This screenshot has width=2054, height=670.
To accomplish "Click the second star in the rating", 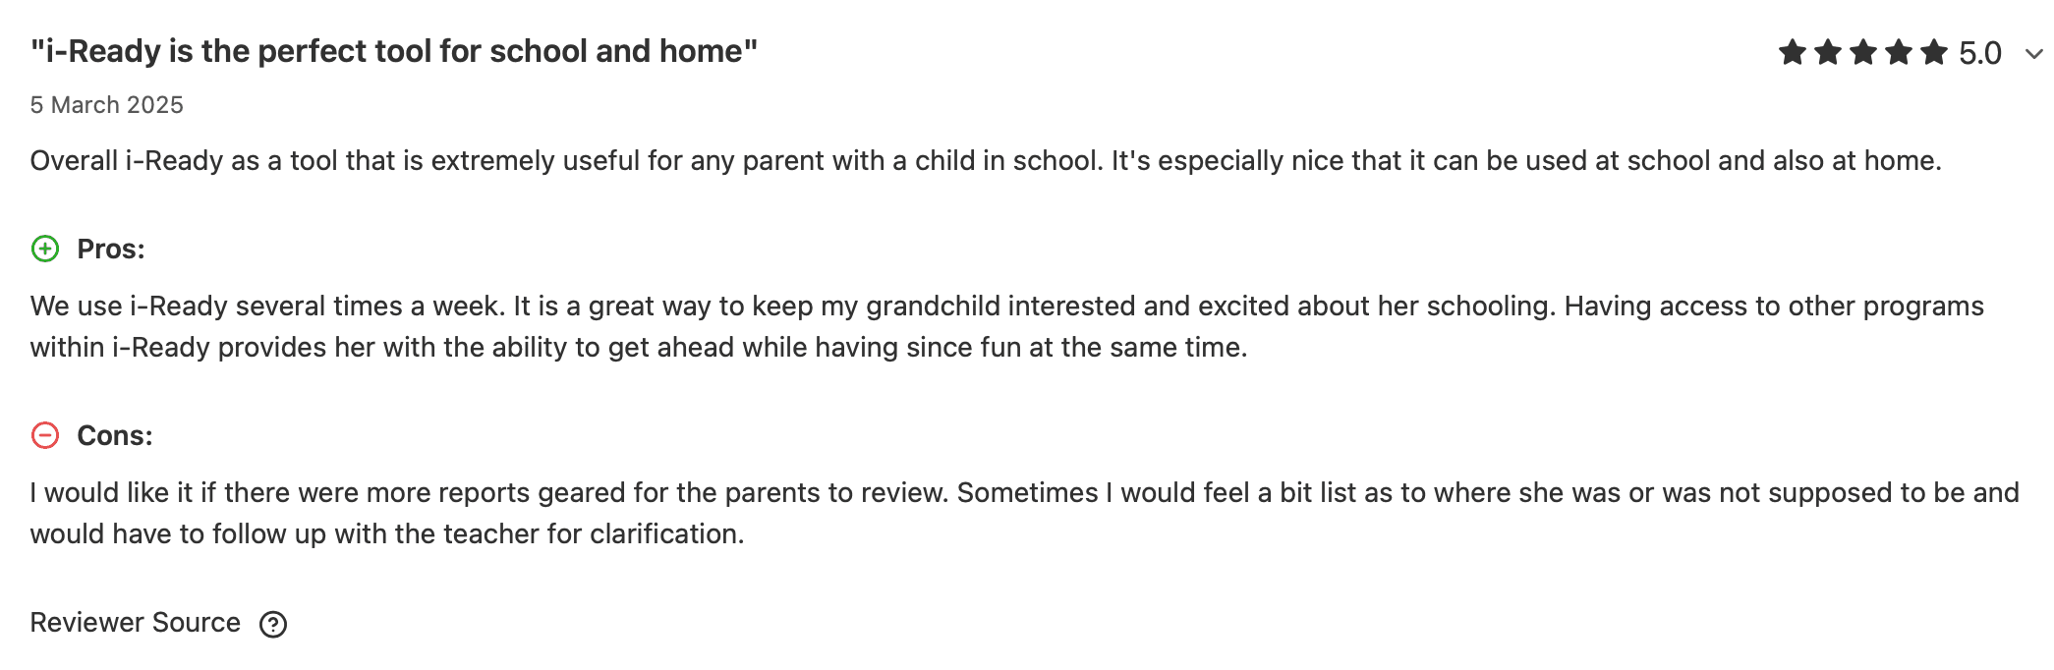I will pos(1828,52).
